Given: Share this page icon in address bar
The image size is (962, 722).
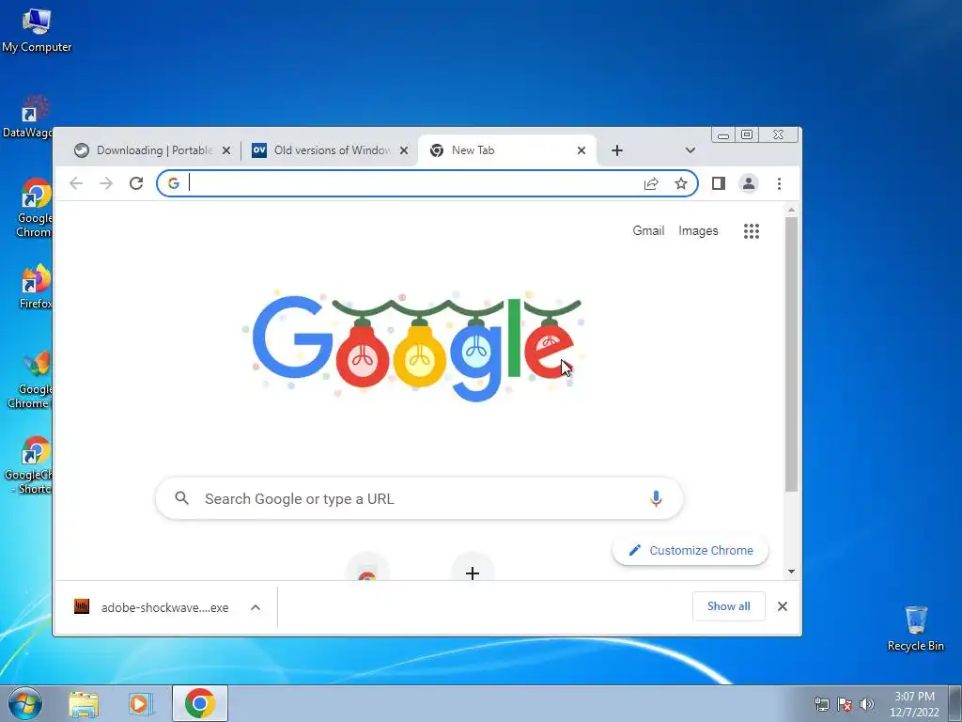Looking at the screenshot, I should (x=651, y=183).
